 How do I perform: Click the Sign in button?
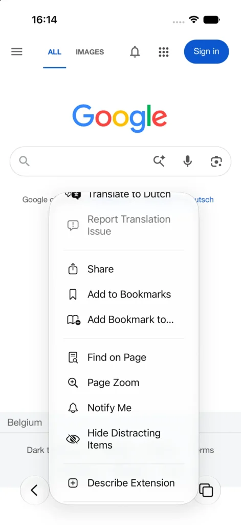206,52
